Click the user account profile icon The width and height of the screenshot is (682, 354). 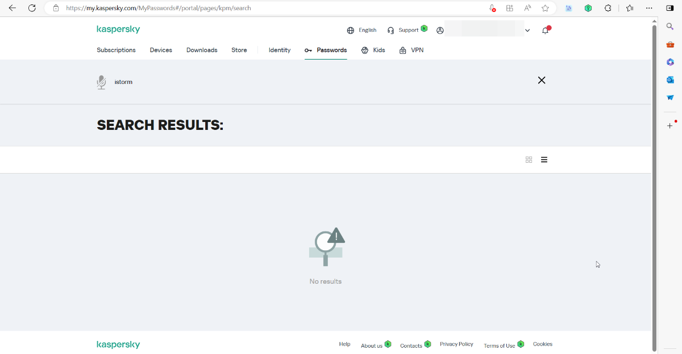(x=440, y=31)
